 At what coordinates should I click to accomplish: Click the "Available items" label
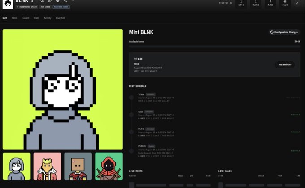pos(136,41)
